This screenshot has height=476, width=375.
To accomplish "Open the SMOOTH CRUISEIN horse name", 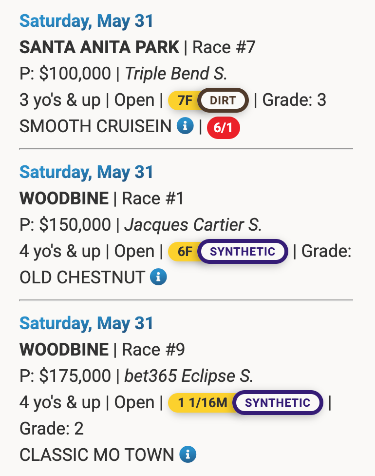I will pos(95,126).
